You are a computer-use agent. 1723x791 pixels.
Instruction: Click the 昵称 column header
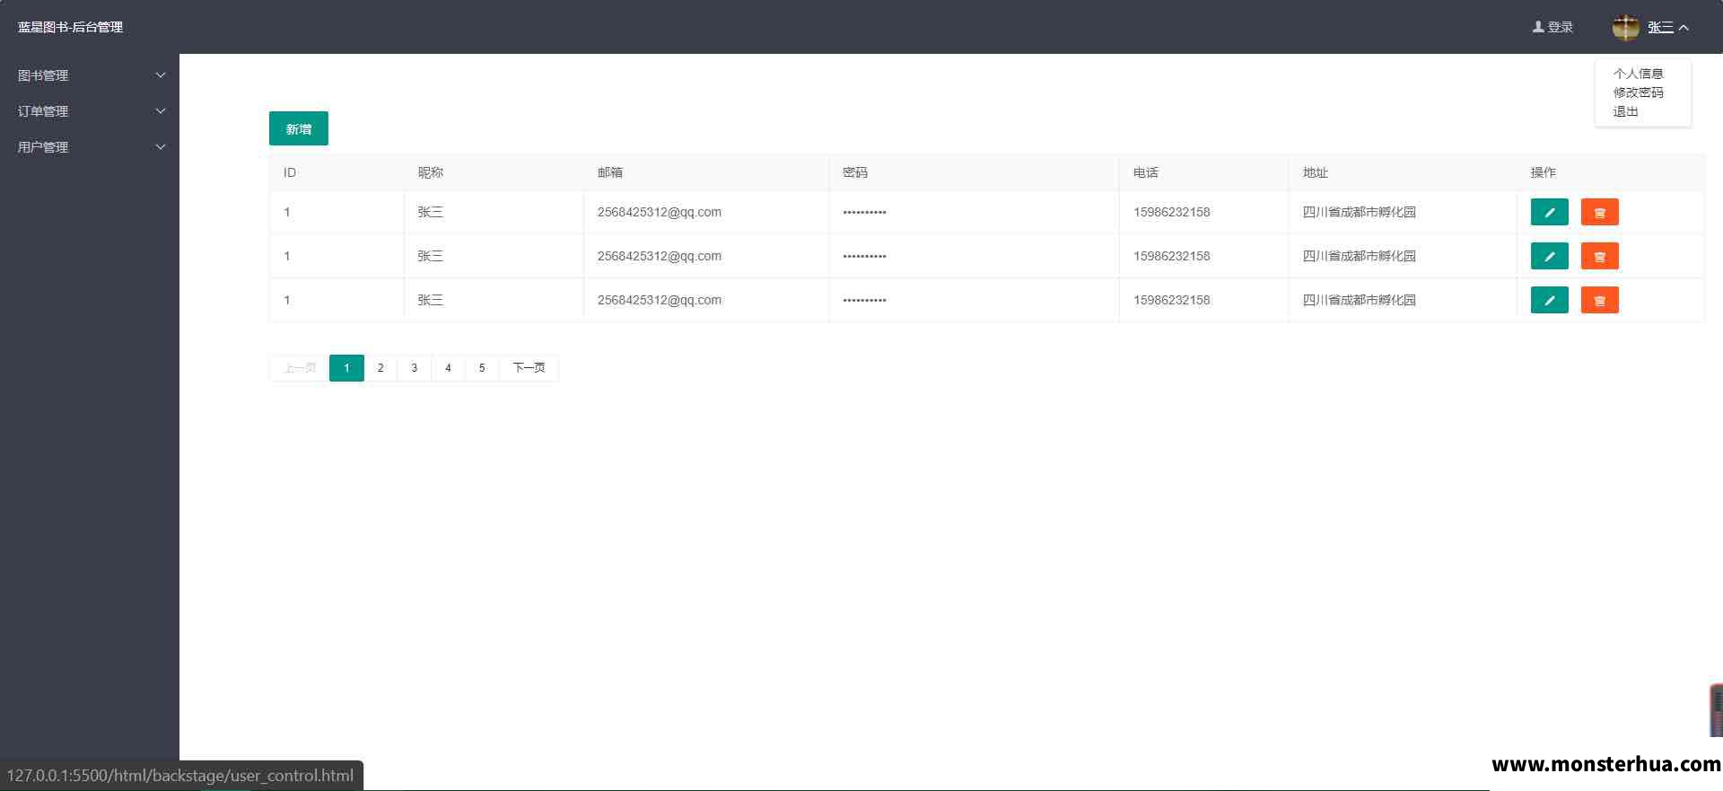coord(431,172)
